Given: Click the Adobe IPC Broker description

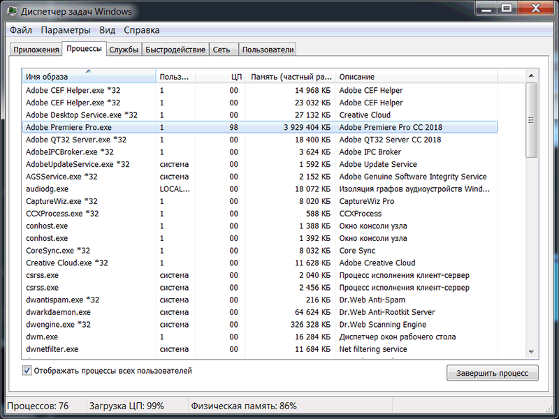Looking at the screenshot, I should coord(370,152).
